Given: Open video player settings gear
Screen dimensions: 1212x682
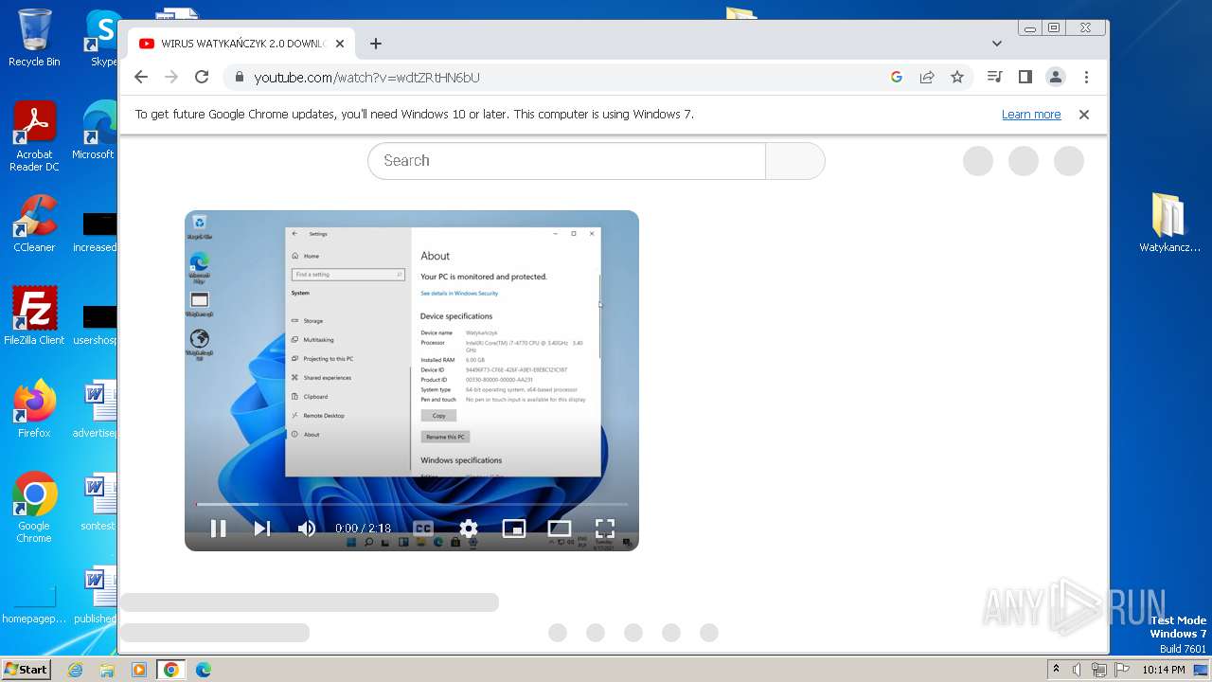Looking at the screenshot, I should 469,529.
